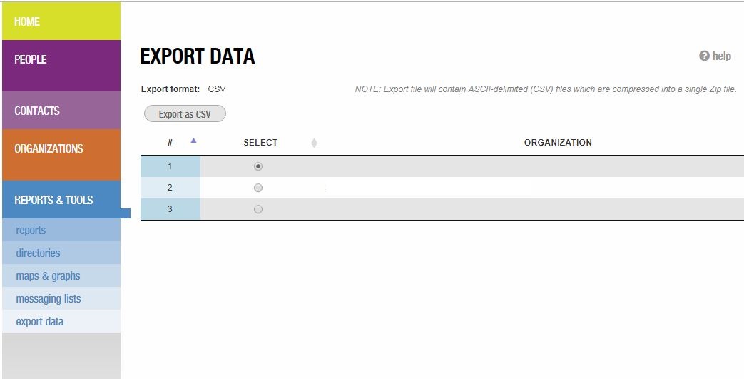Open the People section

point(61,66)
